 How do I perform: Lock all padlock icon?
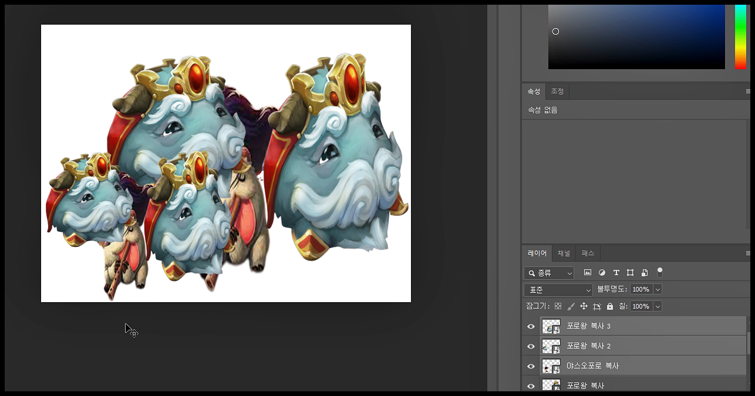610,306
